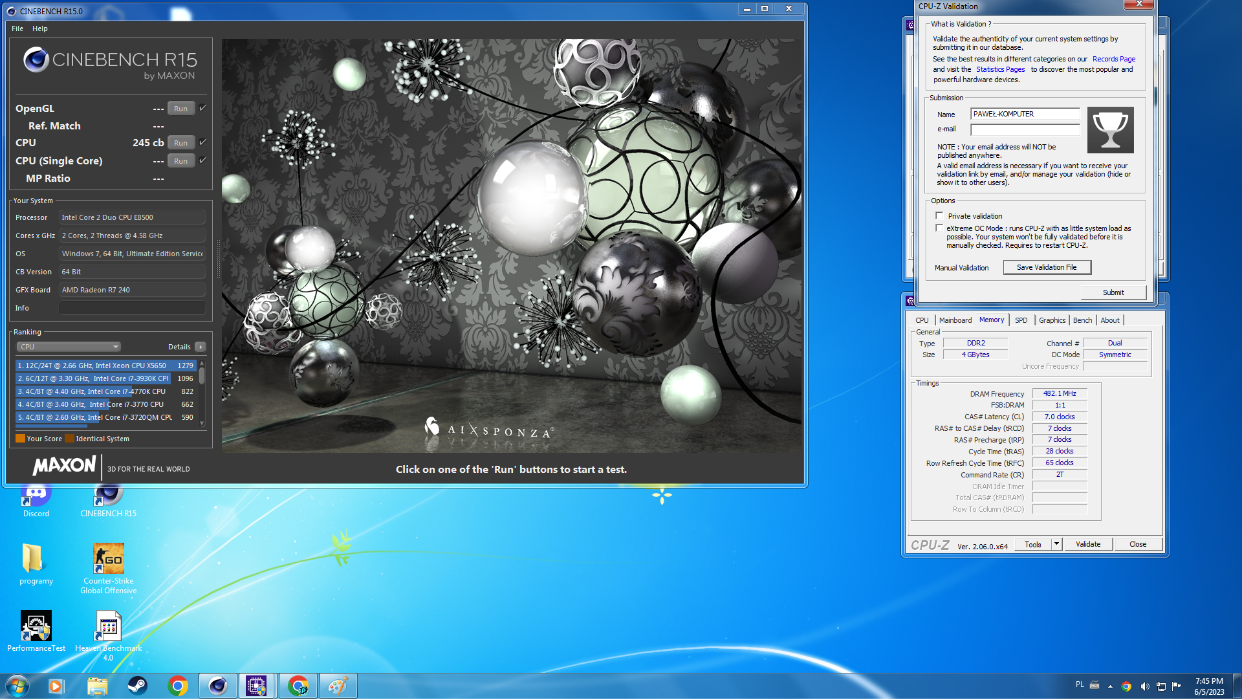The image size is (1242, 700).
Task: Open Windows Explorer from the taskbar
Action: 97,686
